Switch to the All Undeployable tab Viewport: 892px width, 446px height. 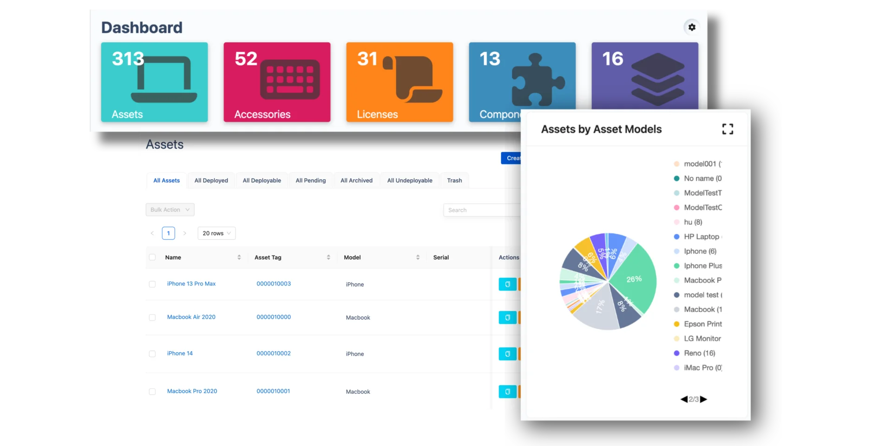(x=410, y=180)
